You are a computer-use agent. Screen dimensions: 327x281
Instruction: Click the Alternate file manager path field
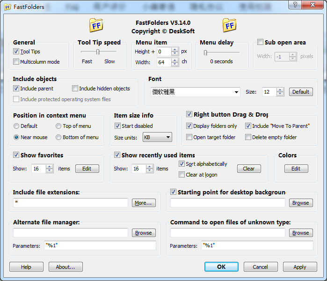[x=71, y=233]
